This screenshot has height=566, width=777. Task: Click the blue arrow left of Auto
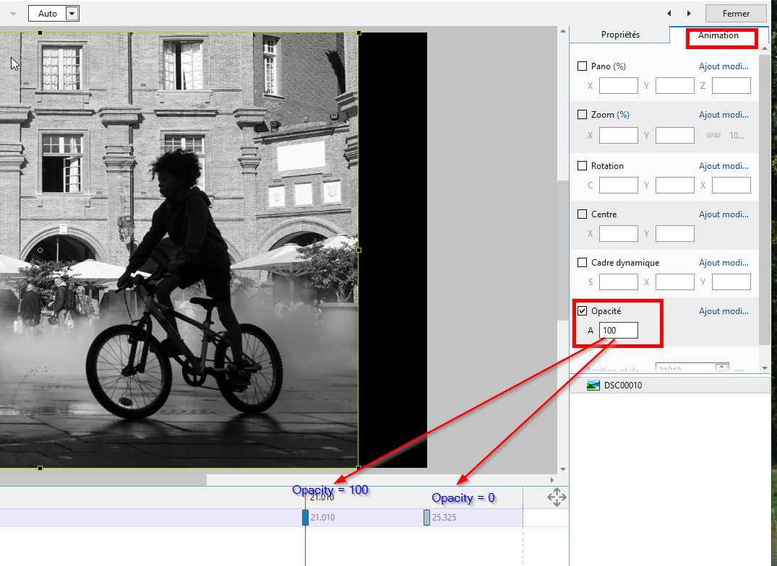pos(13,14)
